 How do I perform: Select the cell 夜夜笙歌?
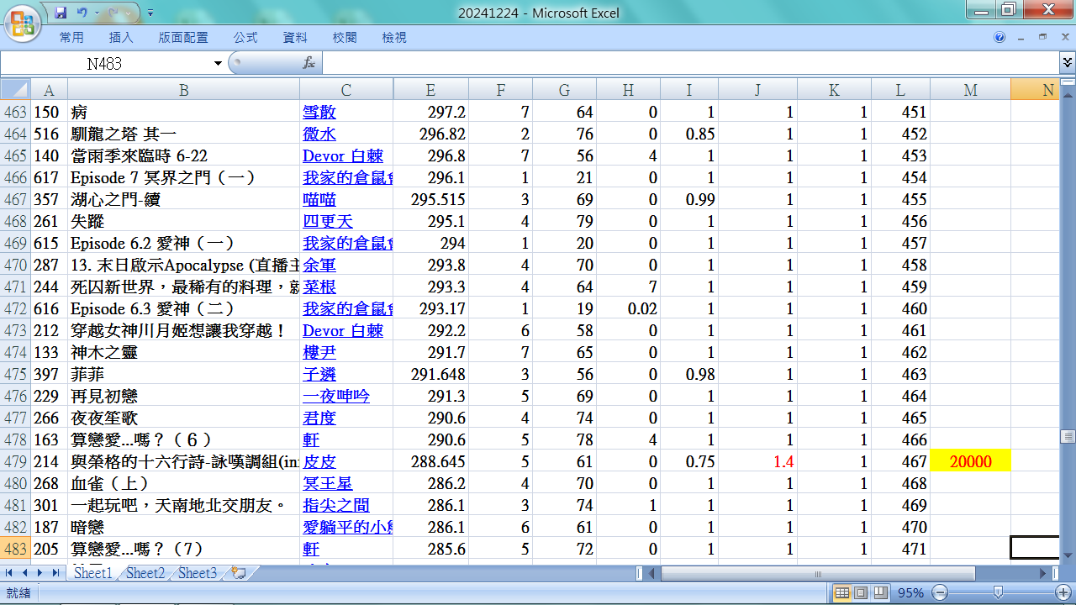point(183,418)
